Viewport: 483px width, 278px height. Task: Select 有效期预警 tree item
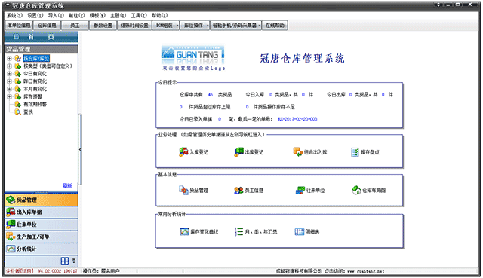(x=35, y=104)
